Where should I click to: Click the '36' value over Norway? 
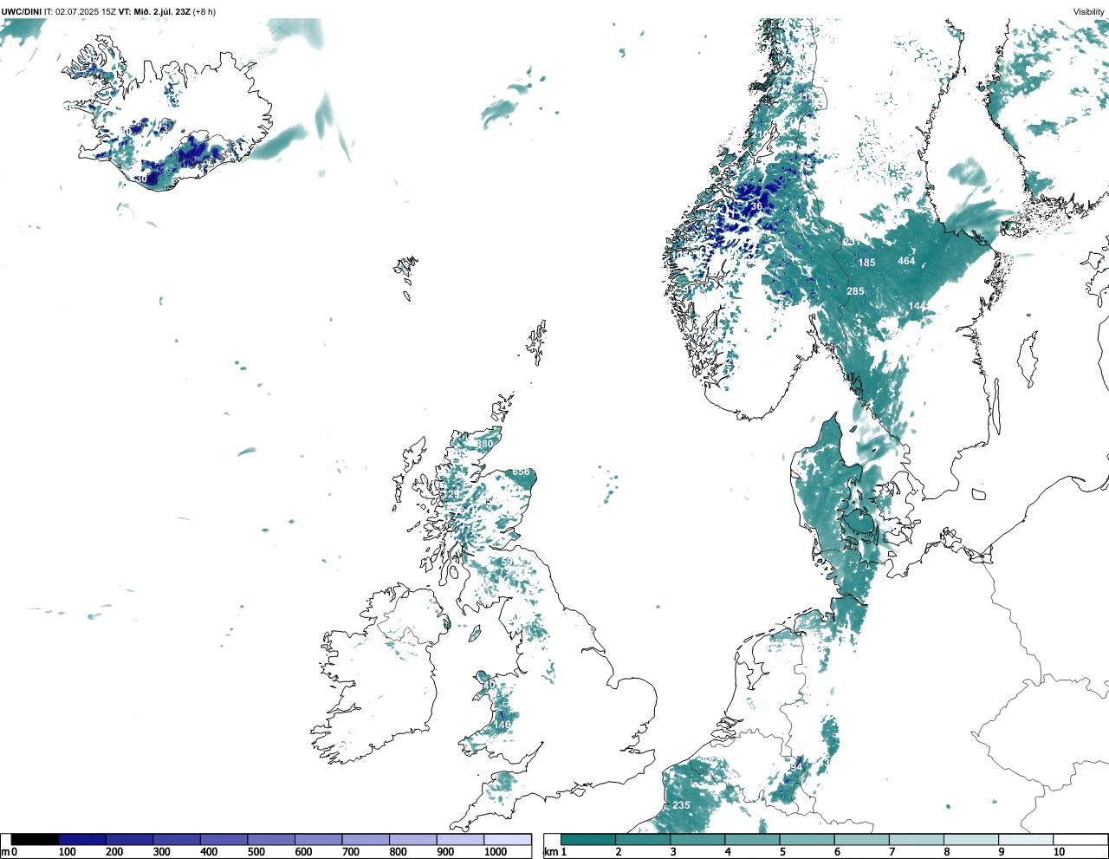(x=756, y=206)
